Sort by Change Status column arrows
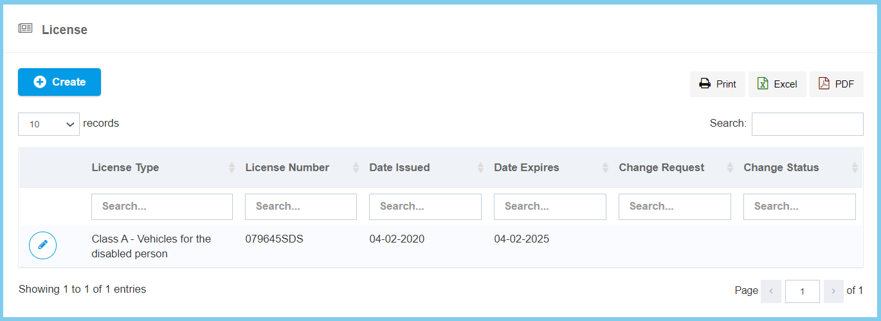 (855, 168)
